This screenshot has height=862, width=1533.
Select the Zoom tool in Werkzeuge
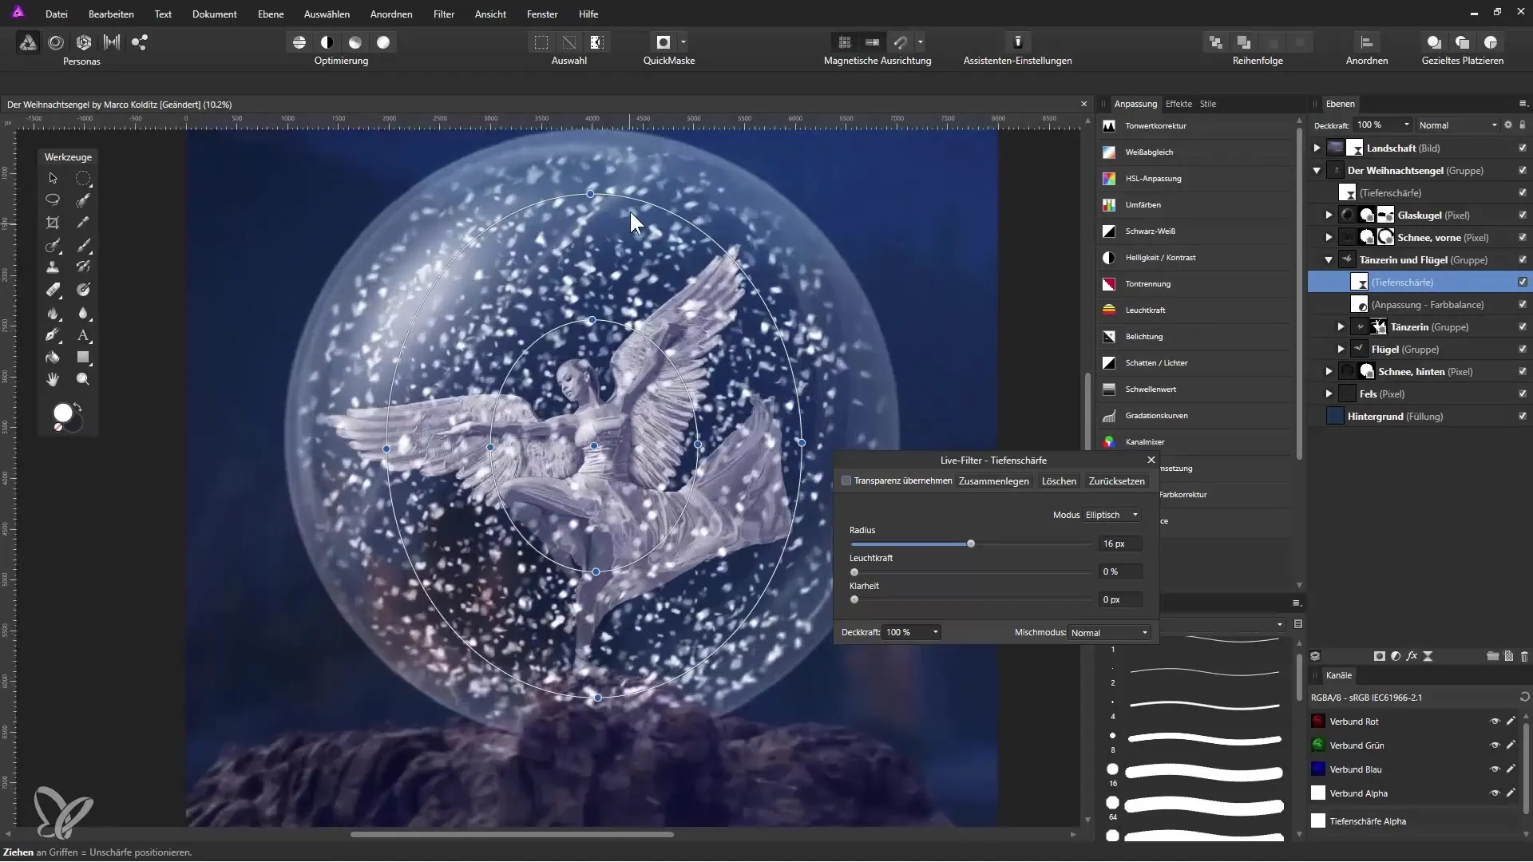(x=83, y=380)
